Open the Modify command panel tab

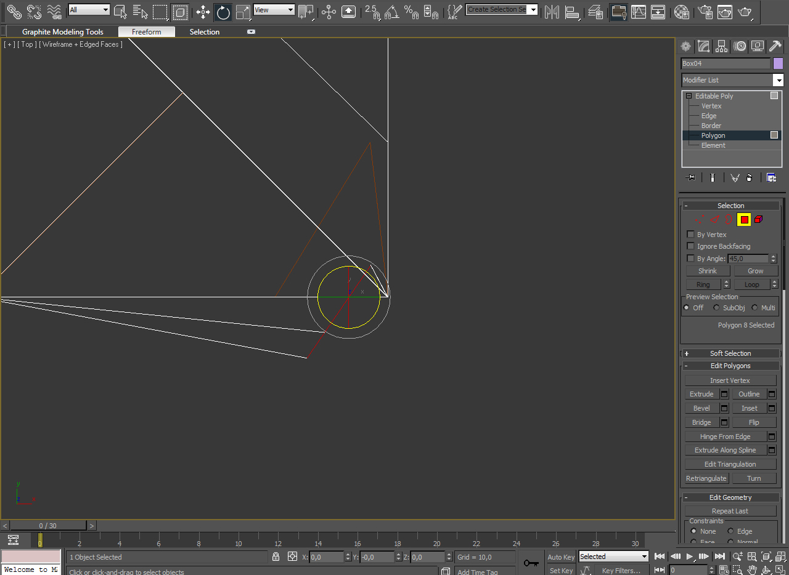[x=703, y=46]
